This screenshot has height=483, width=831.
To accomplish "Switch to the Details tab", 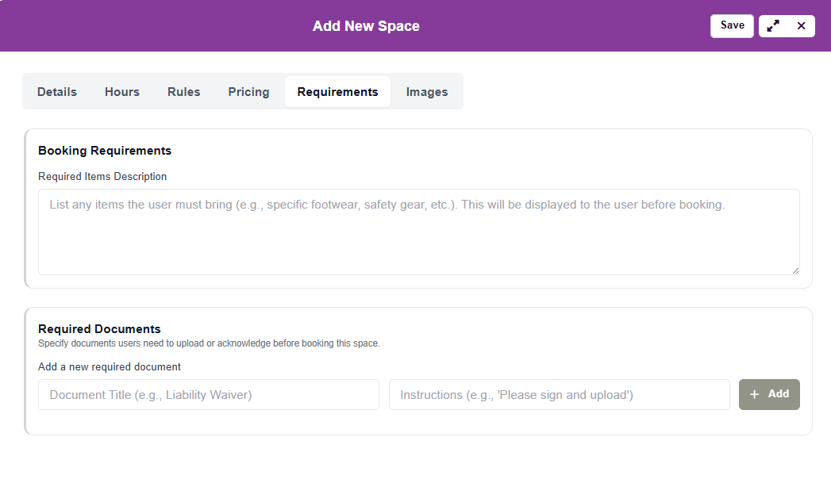I will [57, 92].
